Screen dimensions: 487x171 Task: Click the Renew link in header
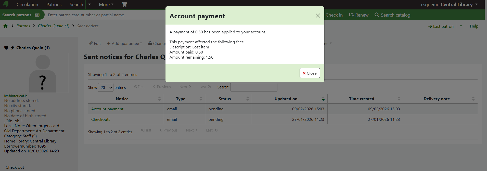click(358, 15)
